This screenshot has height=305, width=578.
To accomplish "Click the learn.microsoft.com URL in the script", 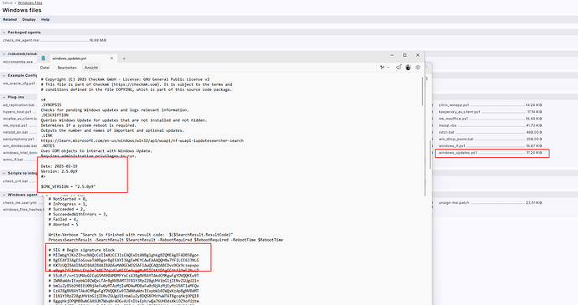I will (142, 140).
